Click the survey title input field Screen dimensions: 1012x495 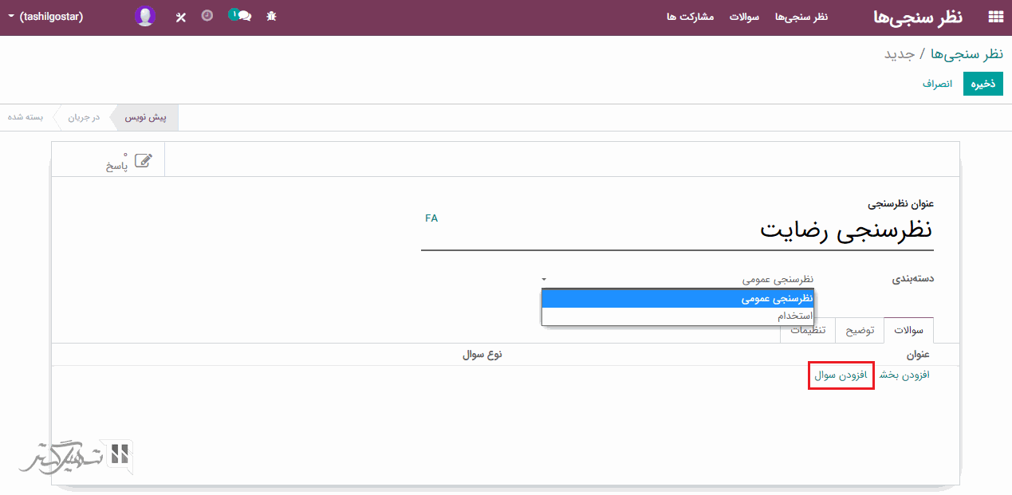tap(678, 231)
